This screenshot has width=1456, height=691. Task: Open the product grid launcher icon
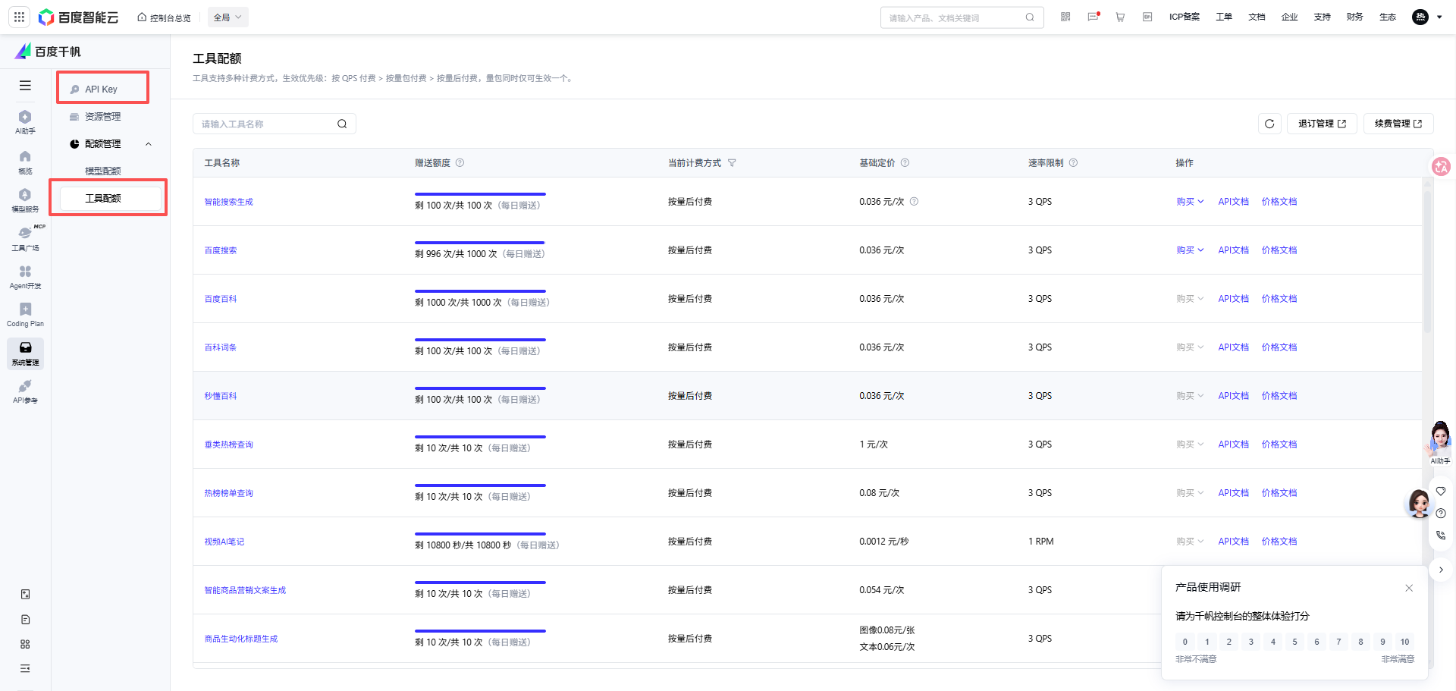coord(19,17)
